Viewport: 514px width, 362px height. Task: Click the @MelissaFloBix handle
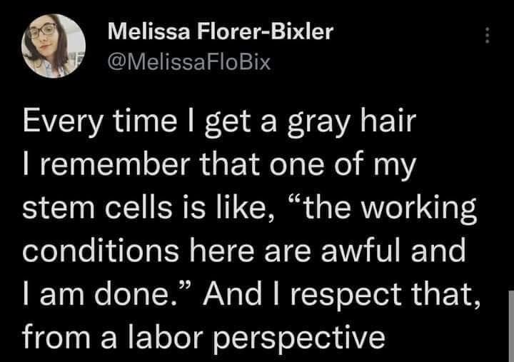point(188,62)
